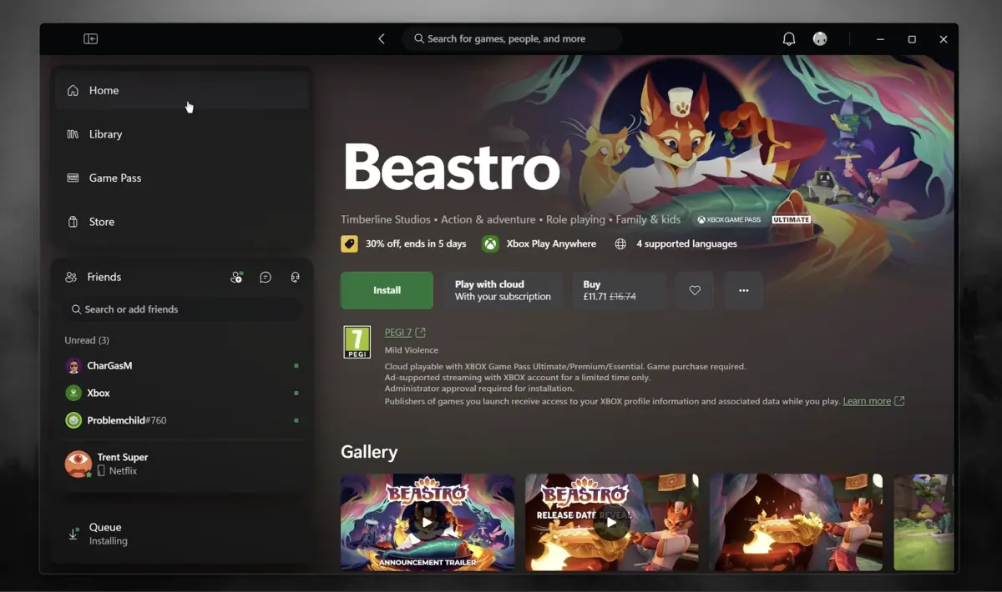Install Beastro
The width and height of the screenshot is (1002, 592).
coord(387,290)
